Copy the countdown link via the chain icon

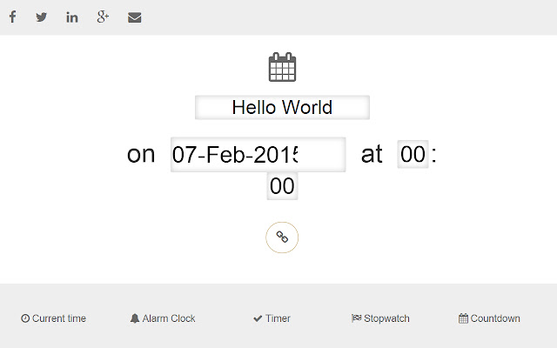click(x=282, y=237)
